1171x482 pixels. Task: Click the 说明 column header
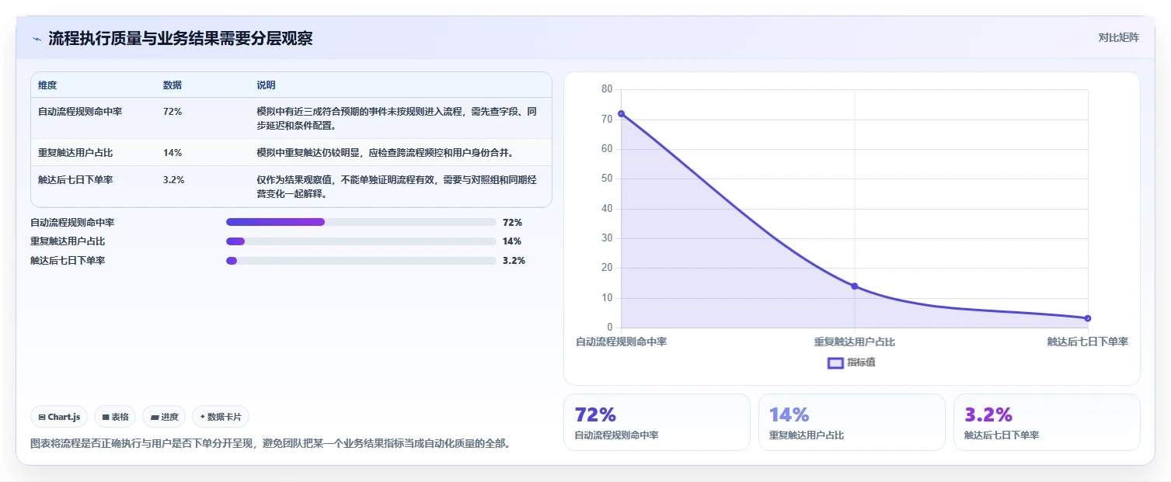[267, 85]
